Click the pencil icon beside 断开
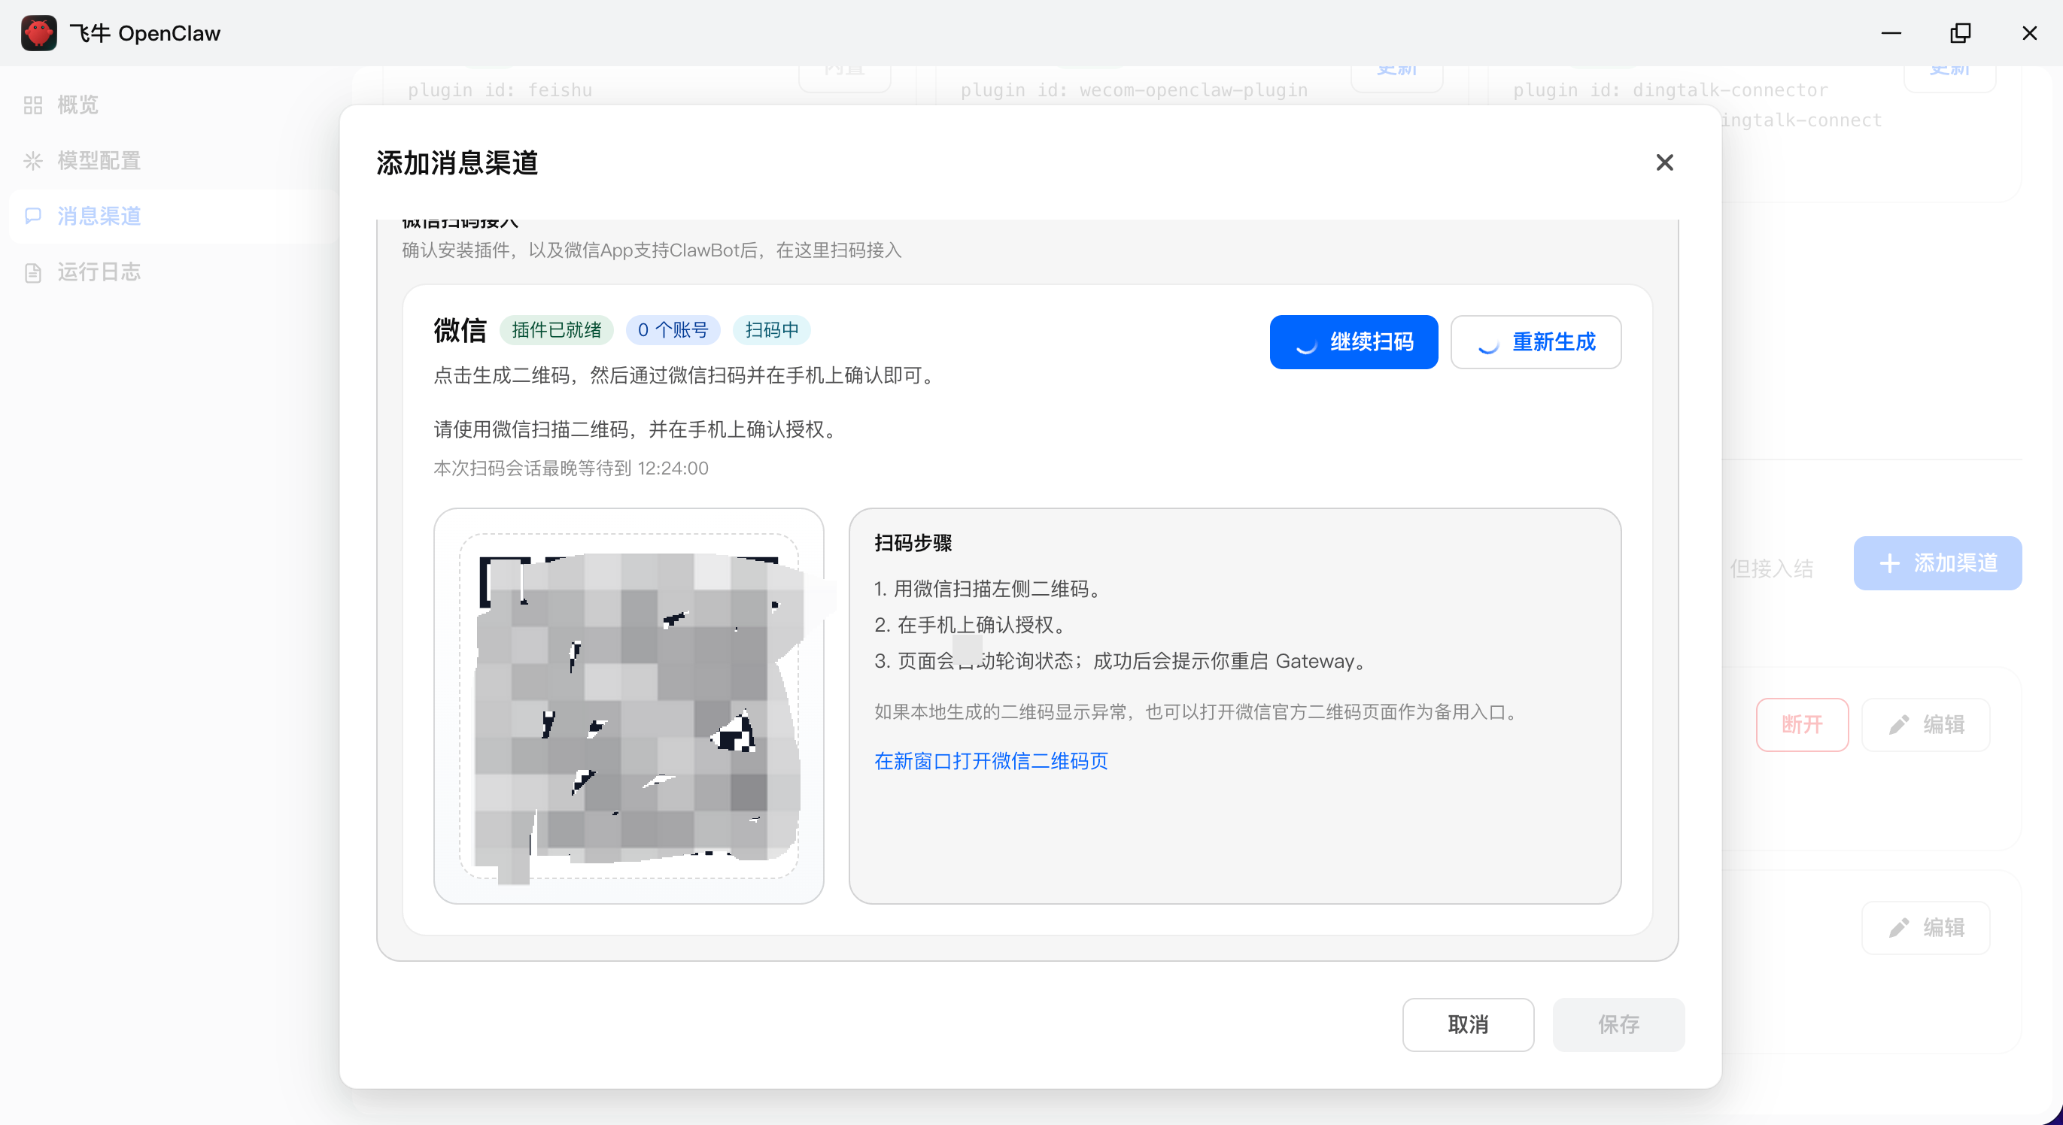 pos(1899,725)
